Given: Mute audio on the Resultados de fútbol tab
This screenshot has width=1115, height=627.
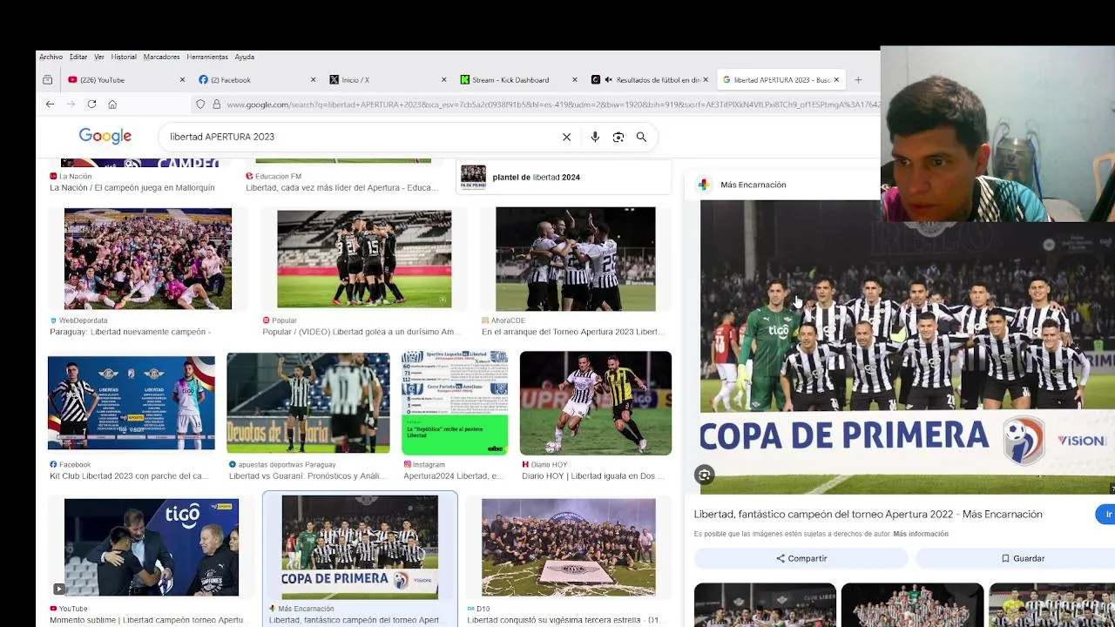Looking at the screenshot, I should (x=608, y=79).
